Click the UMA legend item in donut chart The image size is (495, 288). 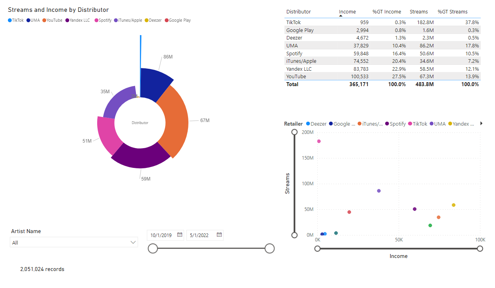tap(33, 20)
